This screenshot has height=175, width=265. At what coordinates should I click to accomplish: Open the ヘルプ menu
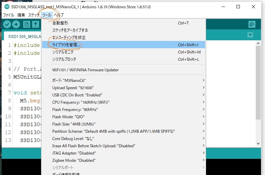(59, 15)
